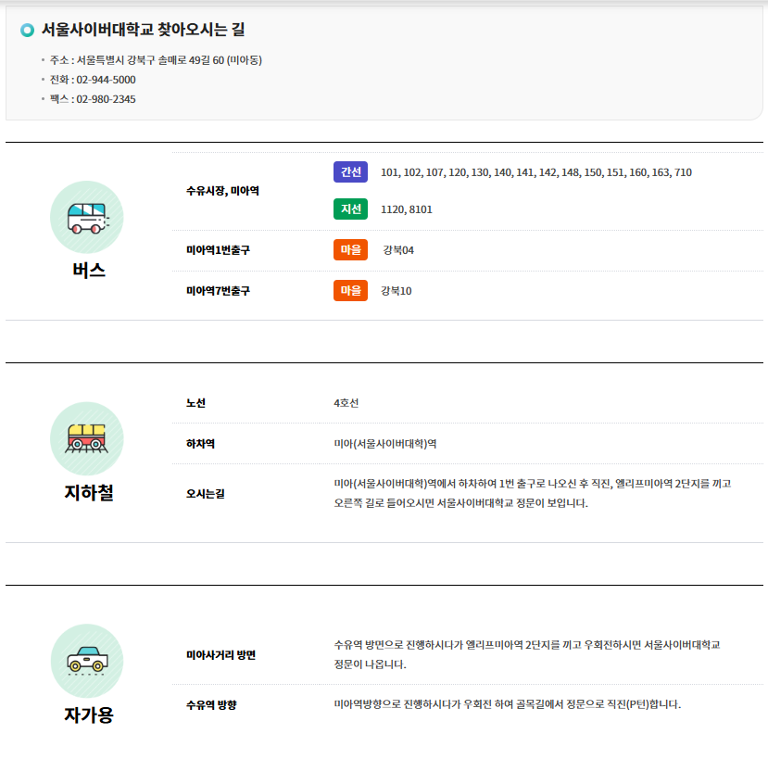Click the 미아역1번출구 label
The width and height of the screenshot is (768, 759).
[218, 250]
